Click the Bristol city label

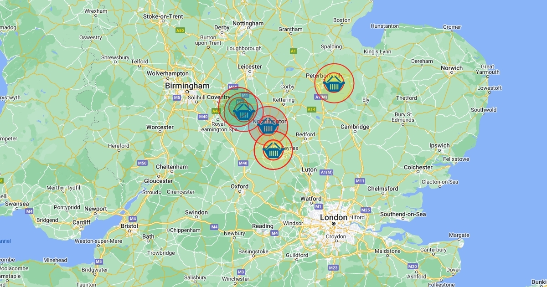point(129,225)
